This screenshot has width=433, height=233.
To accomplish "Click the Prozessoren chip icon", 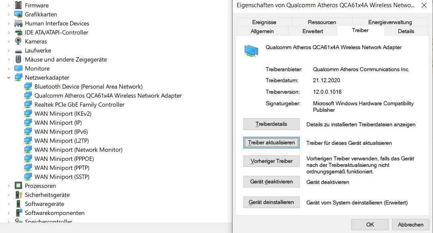I will 18,186.
